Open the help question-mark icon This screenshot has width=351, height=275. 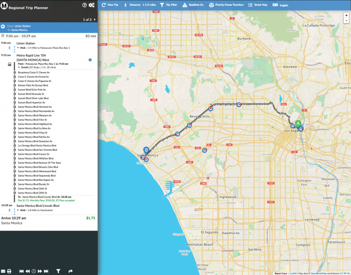[84, 5]
